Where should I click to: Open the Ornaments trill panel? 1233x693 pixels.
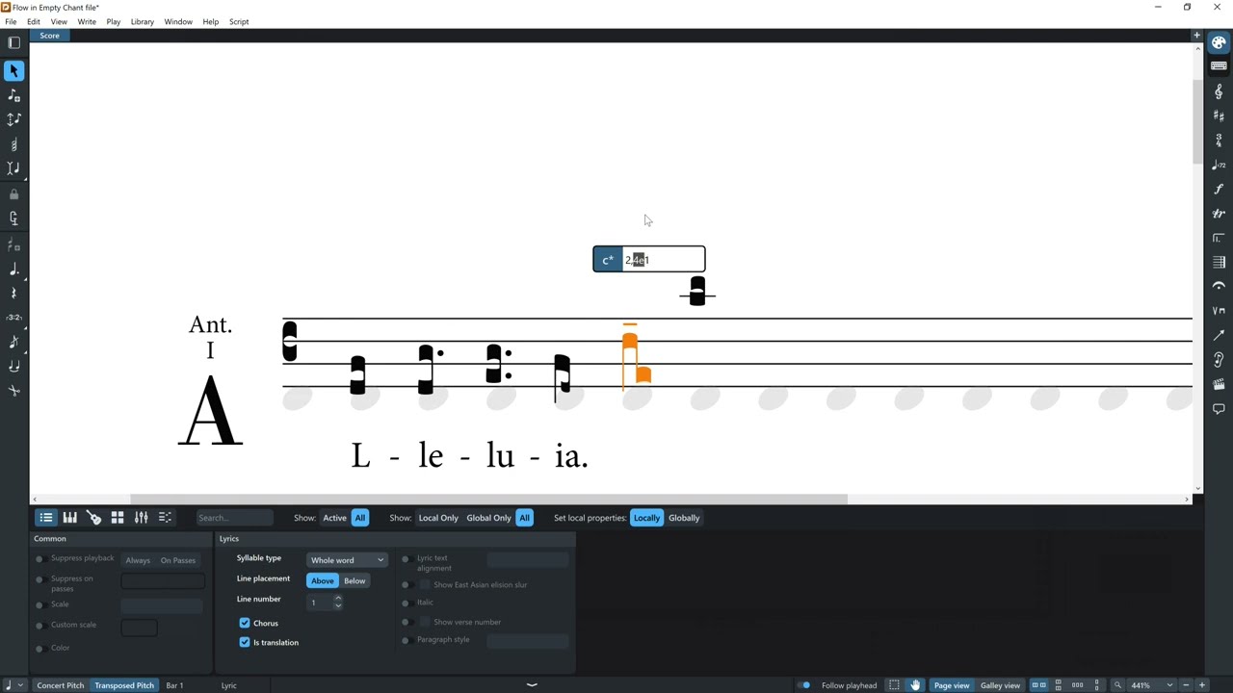point(1219,214)
